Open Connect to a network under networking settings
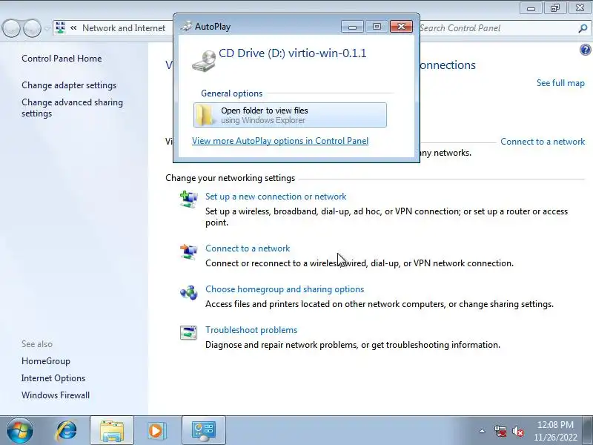The height and width of the screenshot is (445, 593). pos(248,248)
